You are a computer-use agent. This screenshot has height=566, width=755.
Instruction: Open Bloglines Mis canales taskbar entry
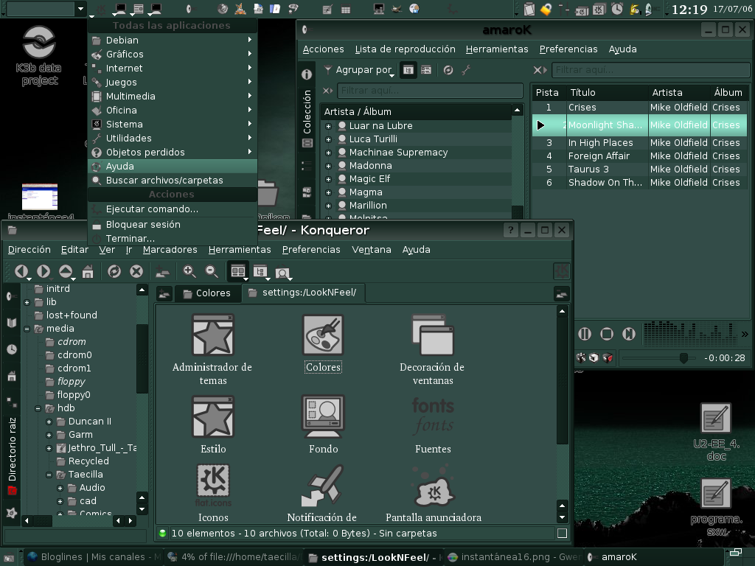point(94,557)
